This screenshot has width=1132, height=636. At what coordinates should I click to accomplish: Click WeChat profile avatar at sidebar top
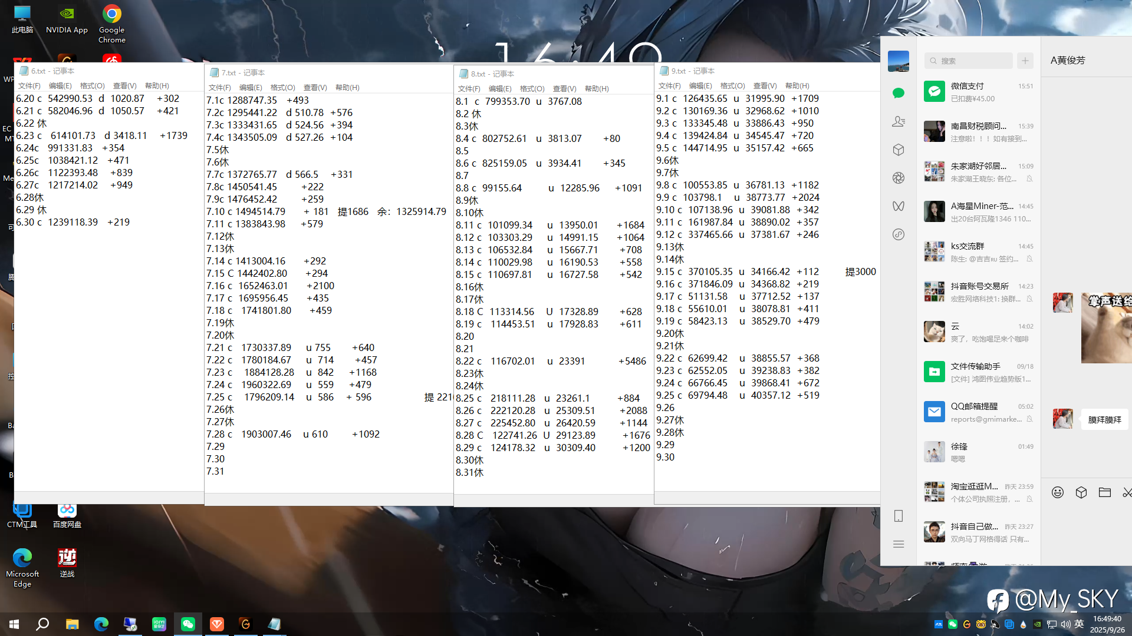899,61
